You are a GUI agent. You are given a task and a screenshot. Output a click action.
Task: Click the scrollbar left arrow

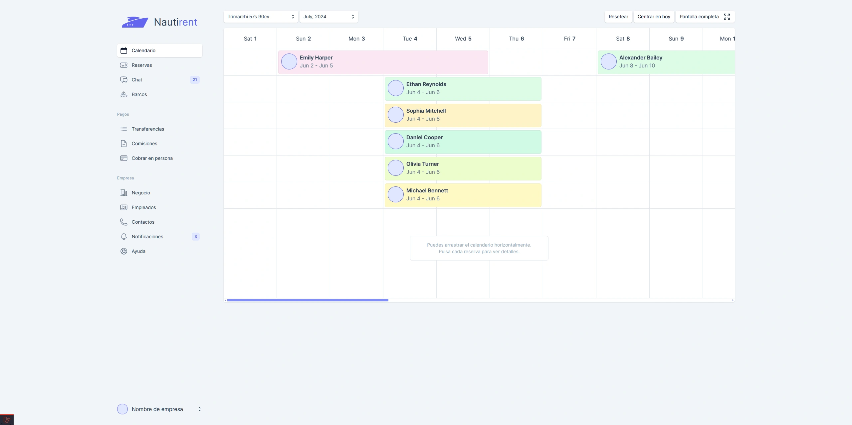click(x=225, y=300)
